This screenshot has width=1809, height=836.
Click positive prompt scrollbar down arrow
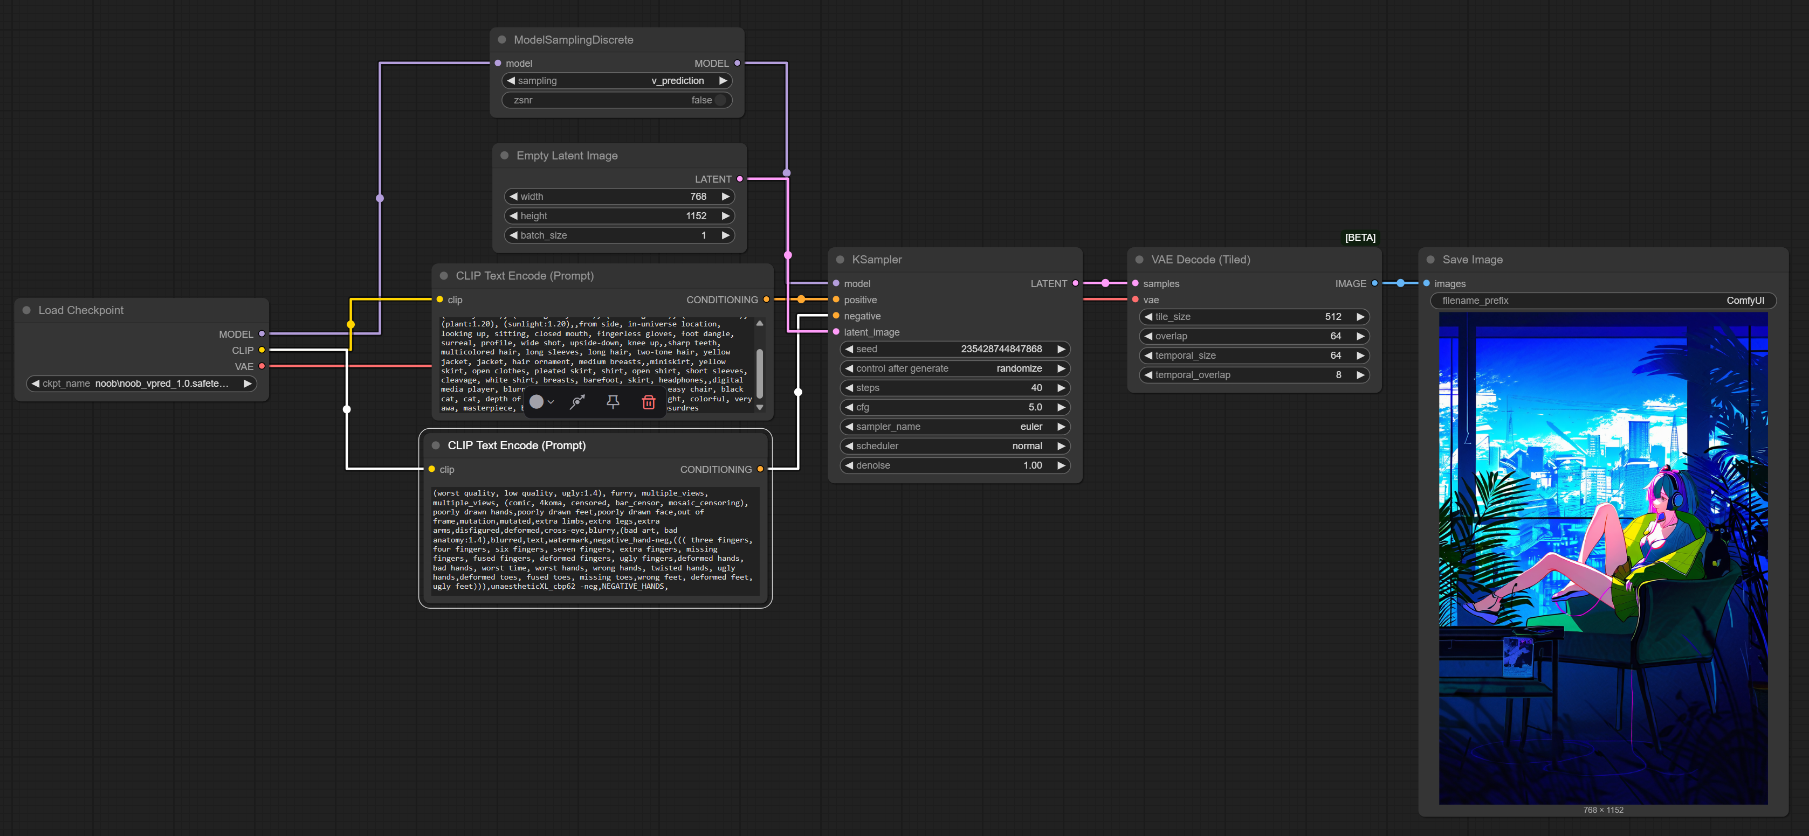coord(760,407)
